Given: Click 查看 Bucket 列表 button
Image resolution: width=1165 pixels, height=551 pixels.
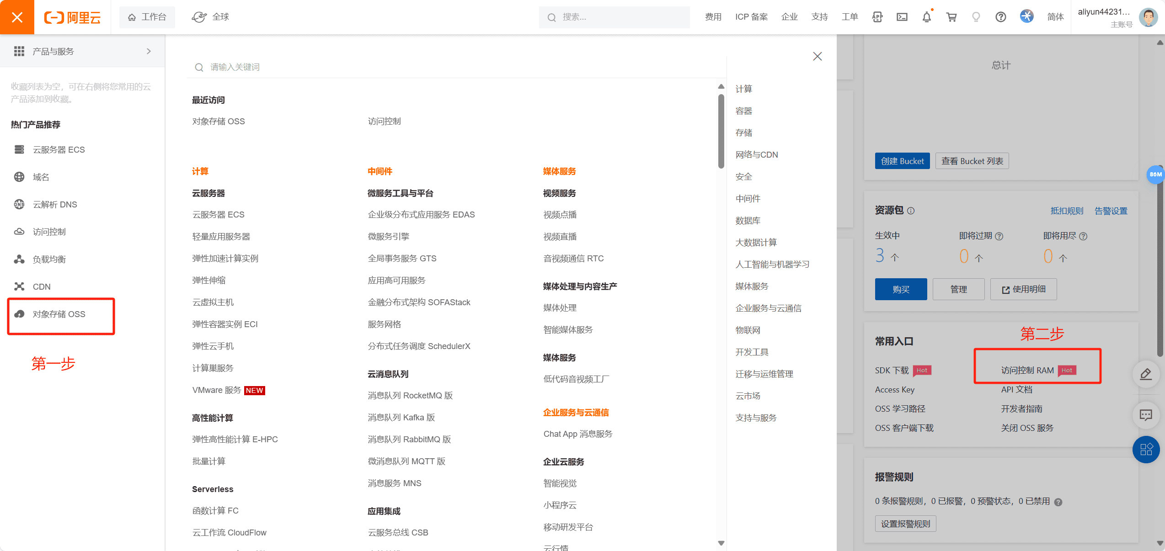Looking at the screenshot, I should pyautogui.click(x=972, y=161).
